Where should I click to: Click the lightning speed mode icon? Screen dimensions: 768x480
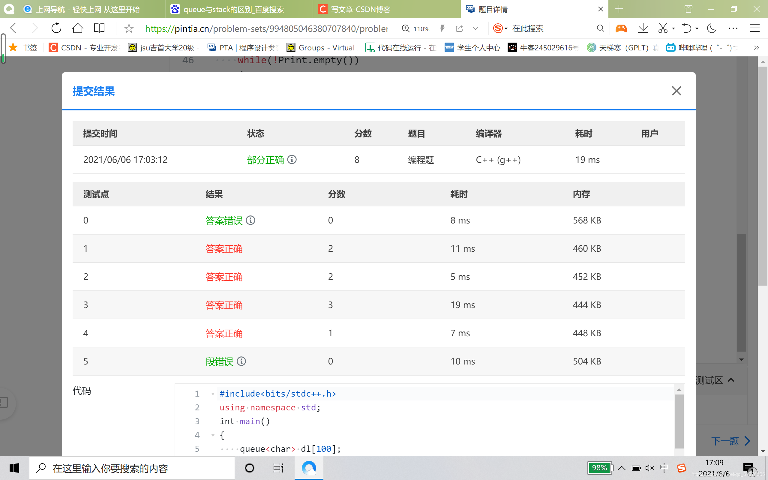coord(442,28)
